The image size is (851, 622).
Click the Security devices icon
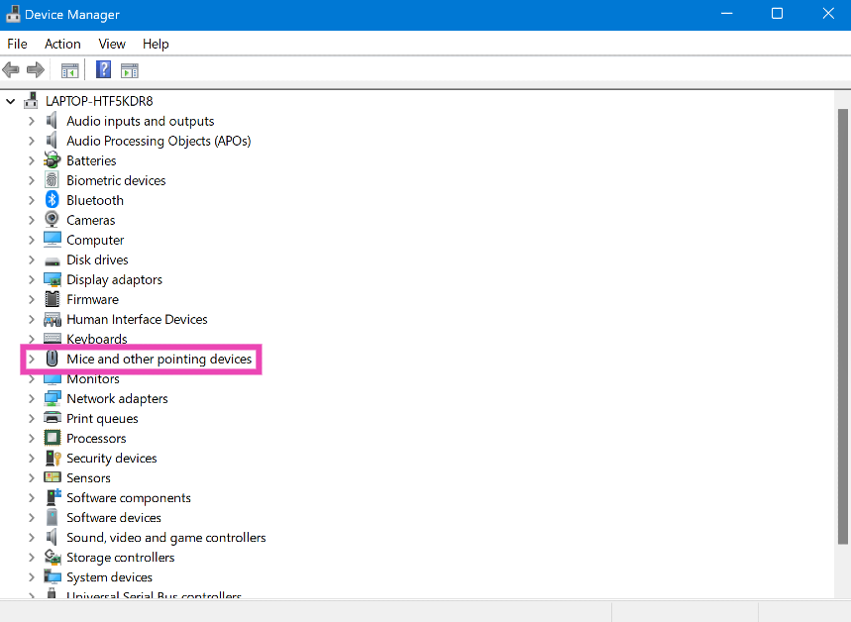53,458
